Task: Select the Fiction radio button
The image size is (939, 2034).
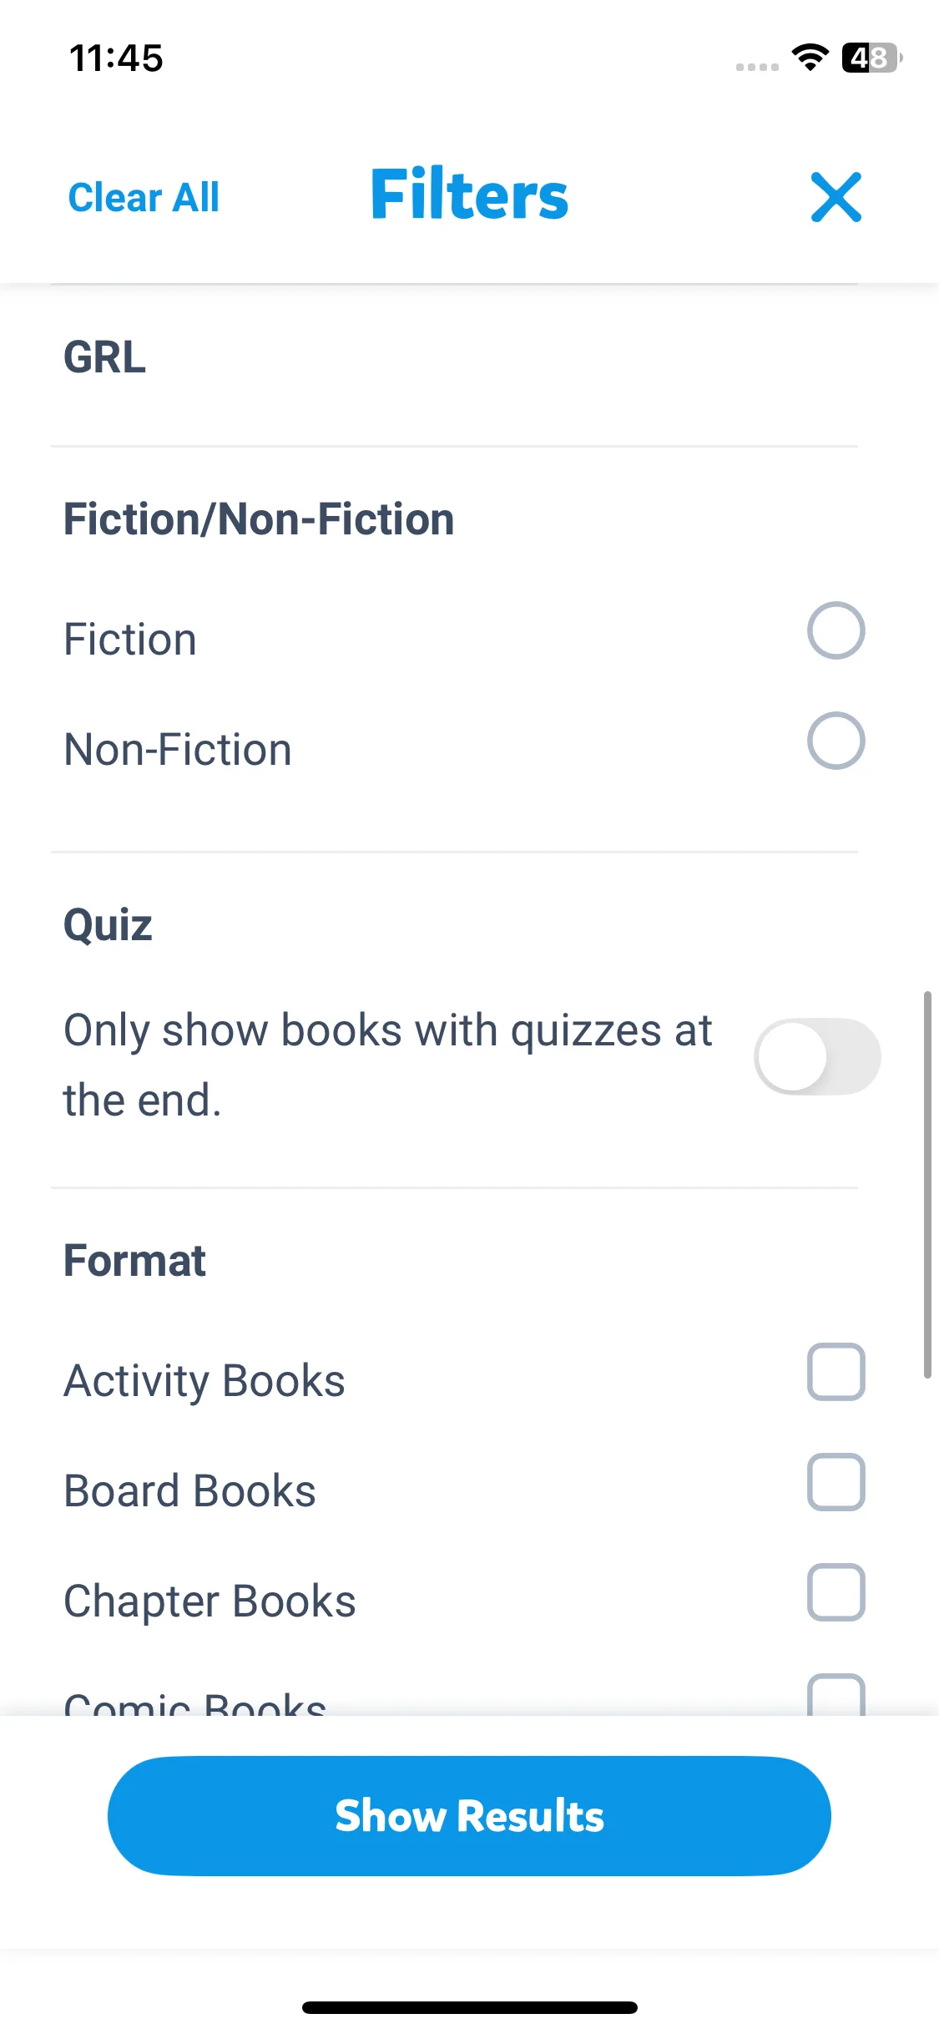Action: click(x=836, y=630)
